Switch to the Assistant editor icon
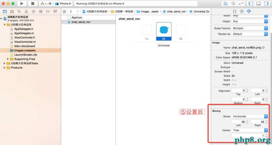 pyautogui.click(x=233, y=4)
